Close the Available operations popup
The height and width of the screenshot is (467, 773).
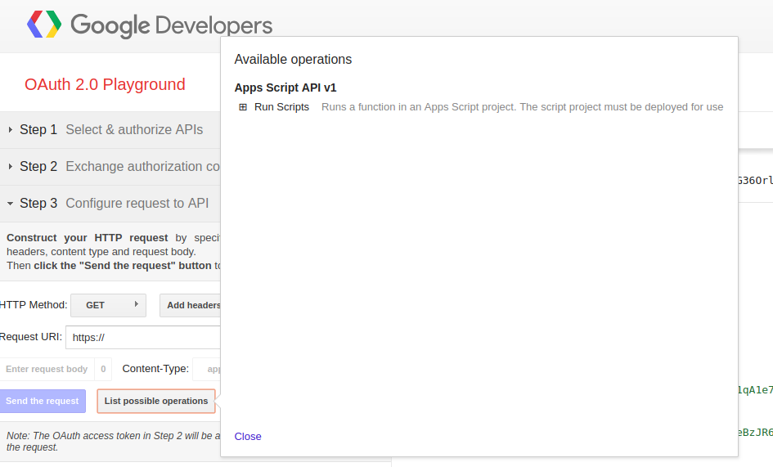[248, 437]
